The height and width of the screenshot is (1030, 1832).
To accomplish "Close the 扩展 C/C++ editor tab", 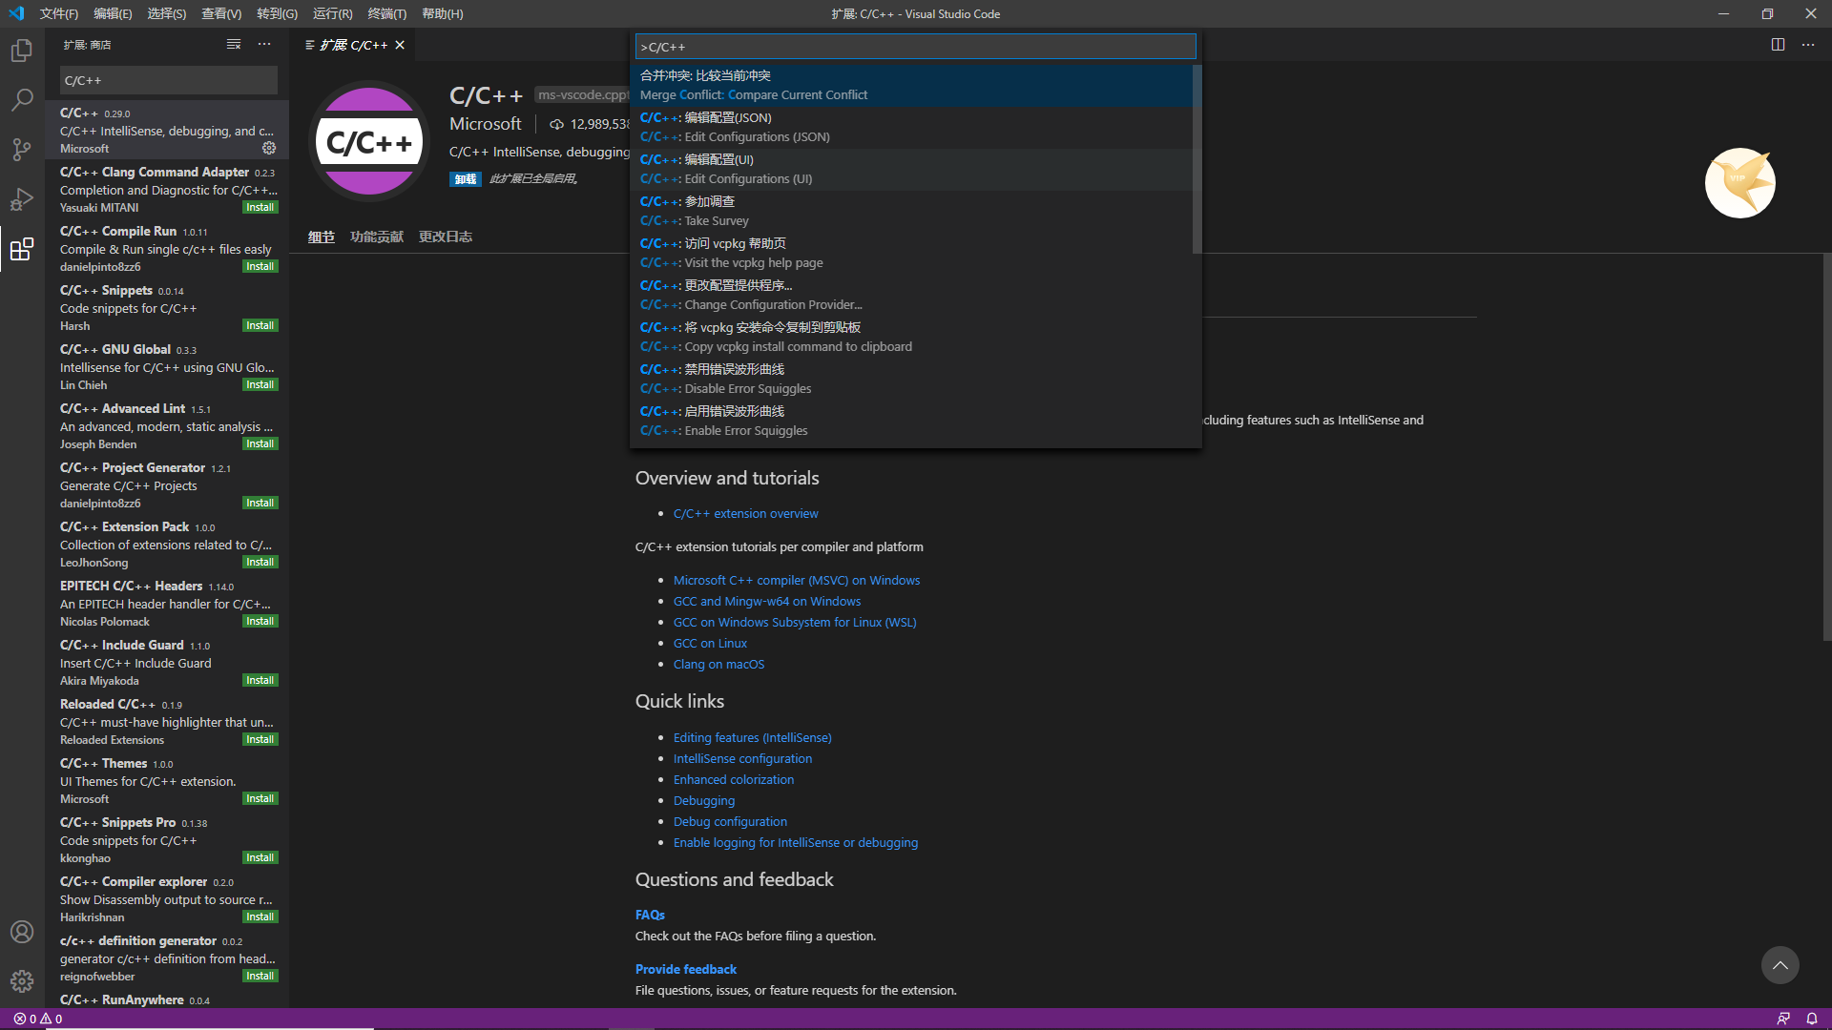I will pos(400,45).
